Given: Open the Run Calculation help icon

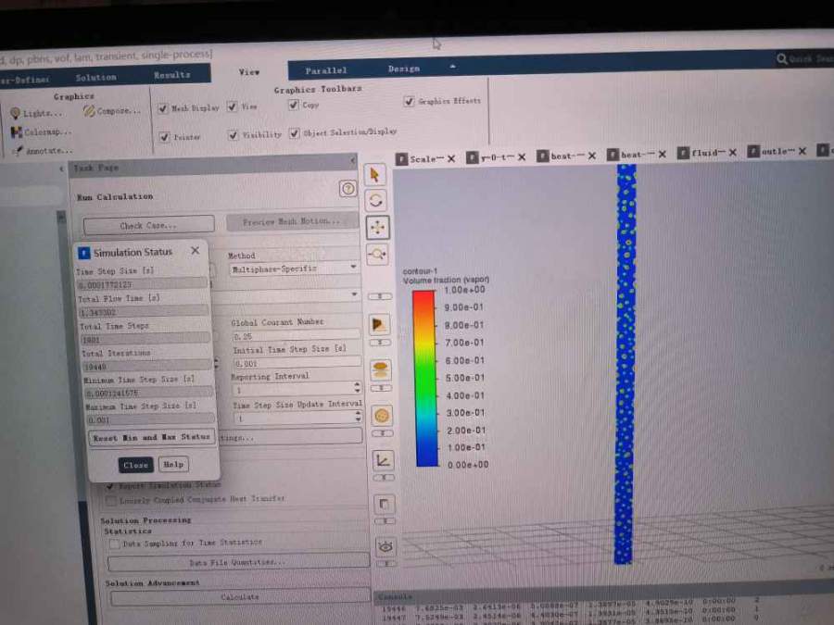Looking at the screenshot, I should coord(347,189).
